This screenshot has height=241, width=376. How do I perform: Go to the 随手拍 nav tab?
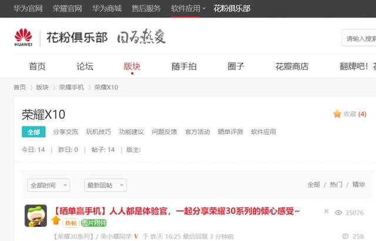(184, 66)
